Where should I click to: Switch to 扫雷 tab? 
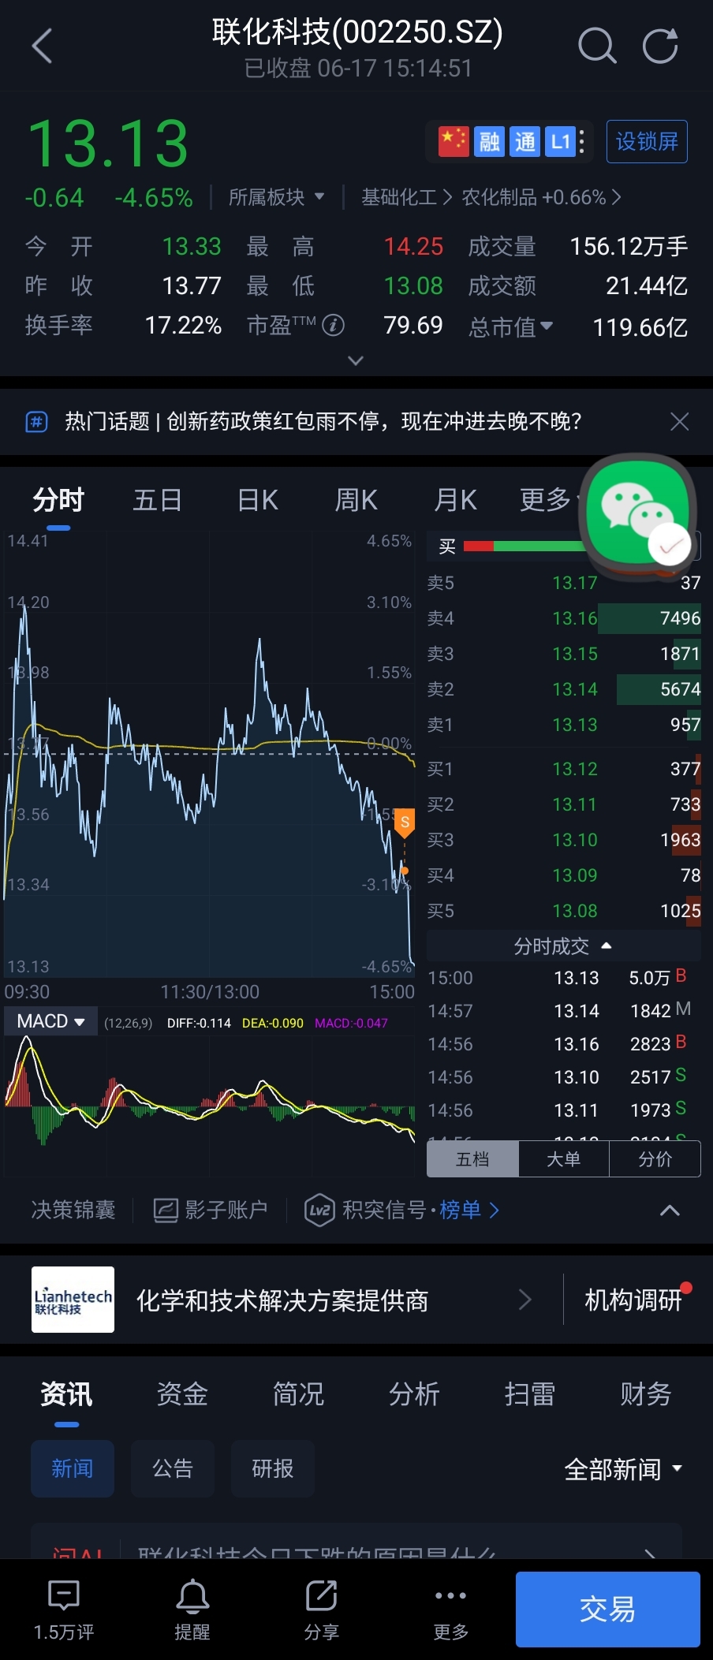pos(530,1394)
